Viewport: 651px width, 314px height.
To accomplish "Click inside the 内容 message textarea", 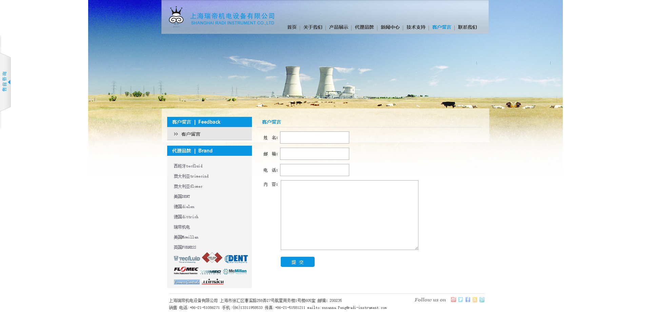I will point(349,215).
